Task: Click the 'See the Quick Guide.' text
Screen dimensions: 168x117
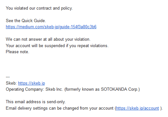Action: (26, 21)
